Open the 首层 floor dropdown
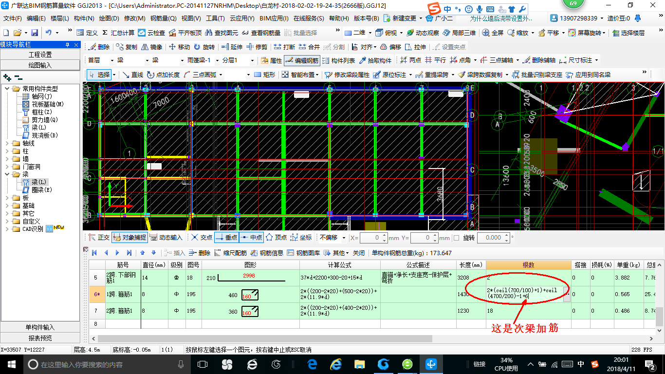Image resolution: width=665 pixels, height=374 pixels. click(x=113, y=60)
